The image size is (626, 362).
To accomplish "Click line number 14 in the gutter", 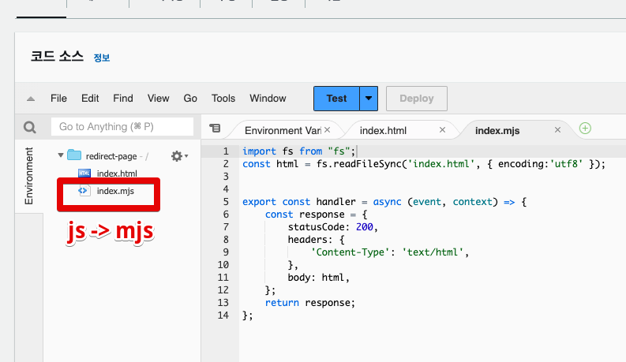I will [x=223, y=315].
